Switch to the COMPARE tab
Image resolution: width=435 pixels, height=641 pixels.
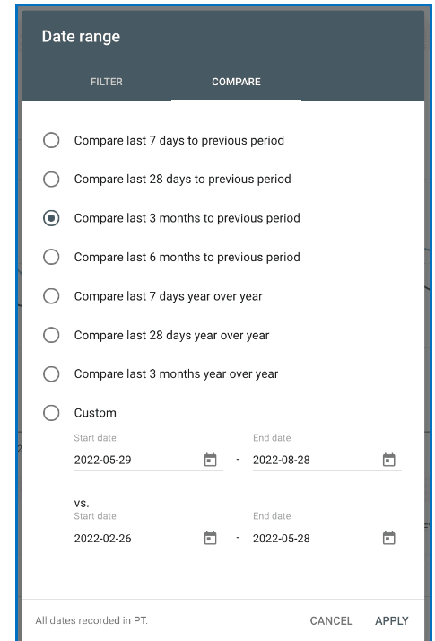point(236,82)
